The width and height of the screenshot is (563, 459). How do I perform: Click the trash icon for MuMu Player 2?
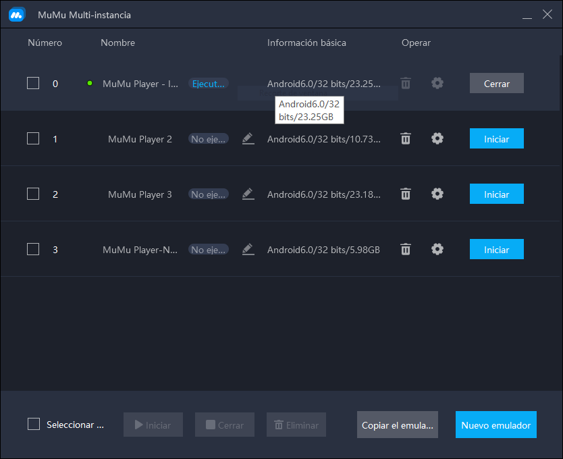pyautogui.click(x=405, y=138)
